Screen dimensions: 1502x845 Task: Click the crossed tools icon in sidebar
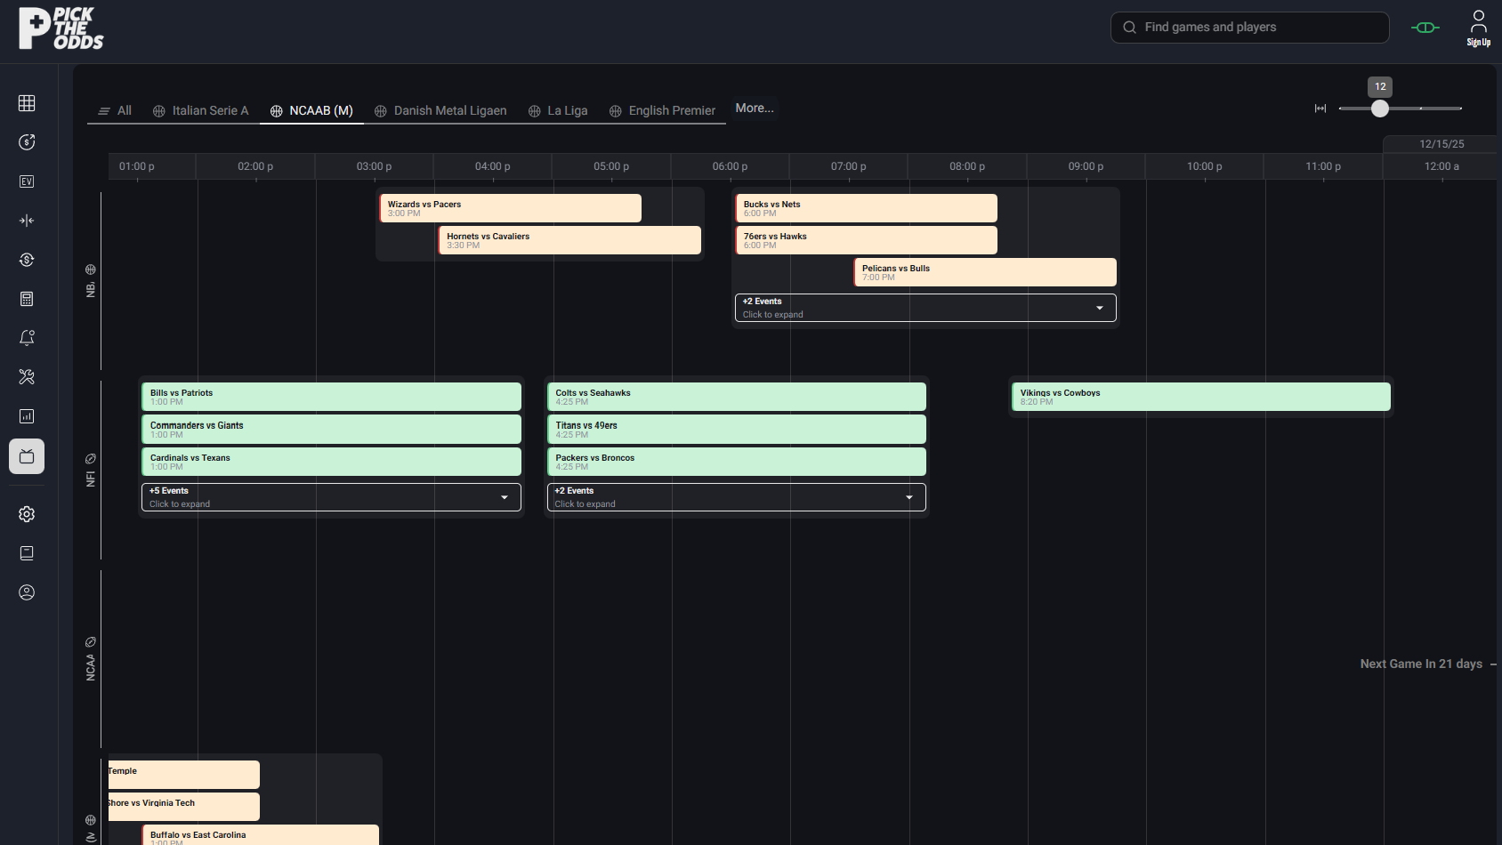tap(27, 377)
